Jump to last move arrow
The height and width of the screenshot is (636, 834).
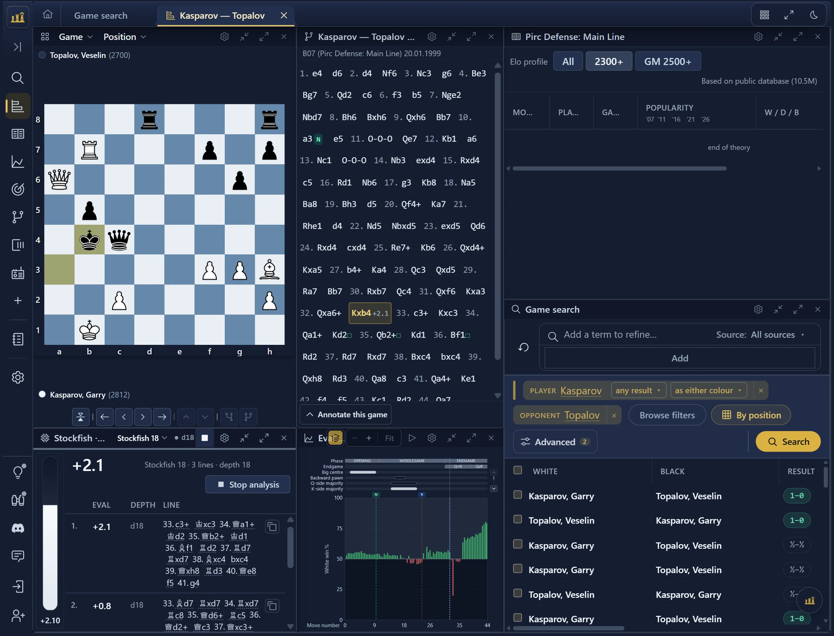point(162,417)
